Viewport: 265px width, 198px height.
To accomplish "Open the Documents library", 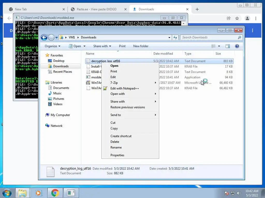I will pos(61,88).
